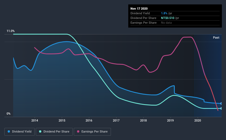Screen dimensions: 226x140
Task: Click the 2019 x-axis label
Action: (x=170, y=120)
